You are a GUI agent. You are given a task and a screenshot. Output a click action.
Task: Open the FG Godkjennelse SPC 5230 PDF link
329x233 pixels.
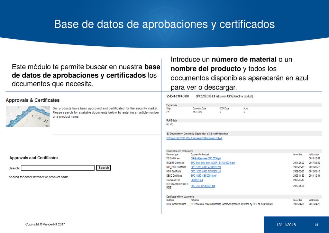coord(206,158)
